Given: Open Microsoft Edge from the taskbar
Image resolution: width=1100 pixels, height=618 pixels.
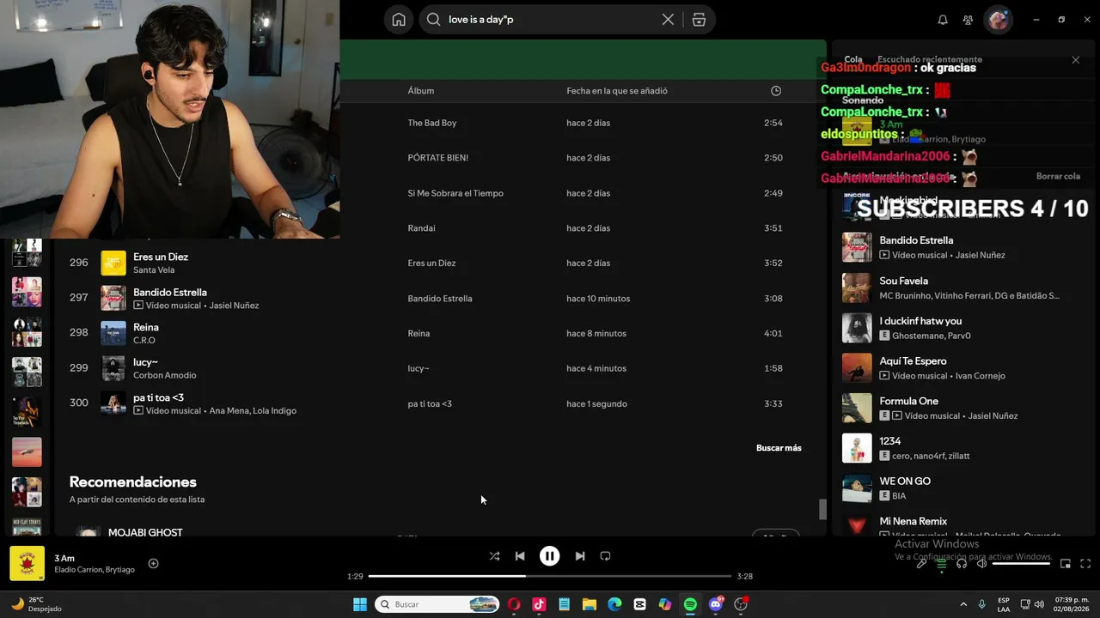Looking at the screenshot, I should click(x=614, y=604).
